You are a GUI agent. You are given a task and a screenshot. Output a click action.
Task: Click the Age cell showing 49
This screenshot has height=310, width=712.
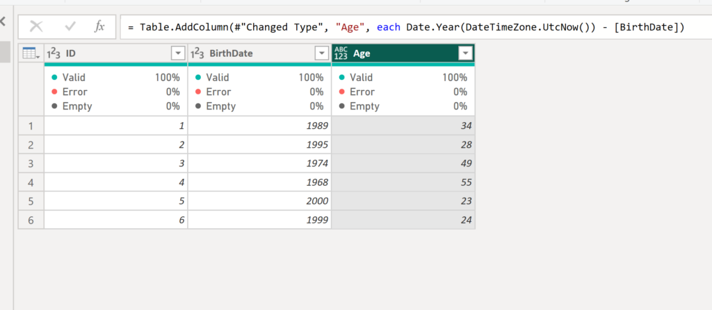(403, 163)
